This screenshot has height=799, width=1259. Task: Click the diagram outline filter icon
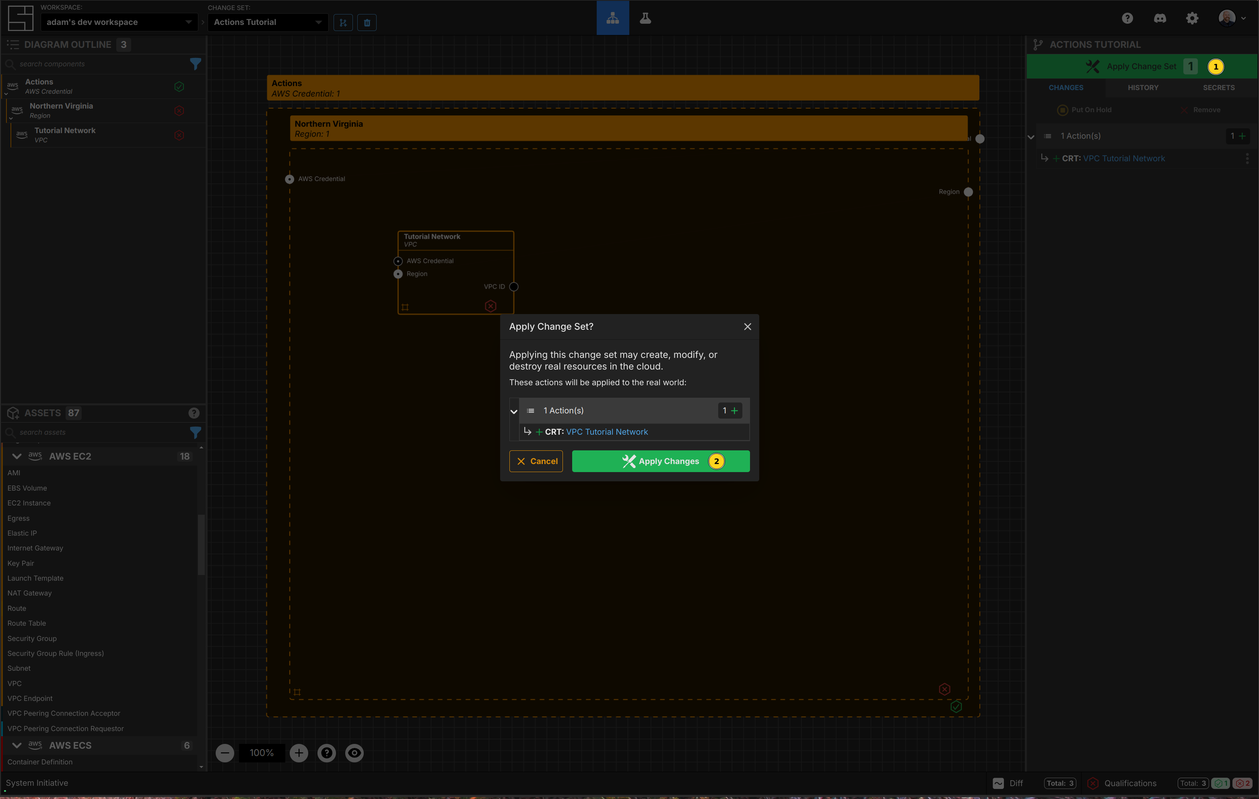pos(196,64)
